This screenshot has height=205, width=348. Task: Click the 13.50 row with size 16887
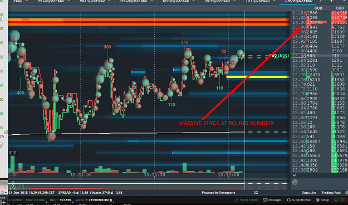[x=320, y=141]
